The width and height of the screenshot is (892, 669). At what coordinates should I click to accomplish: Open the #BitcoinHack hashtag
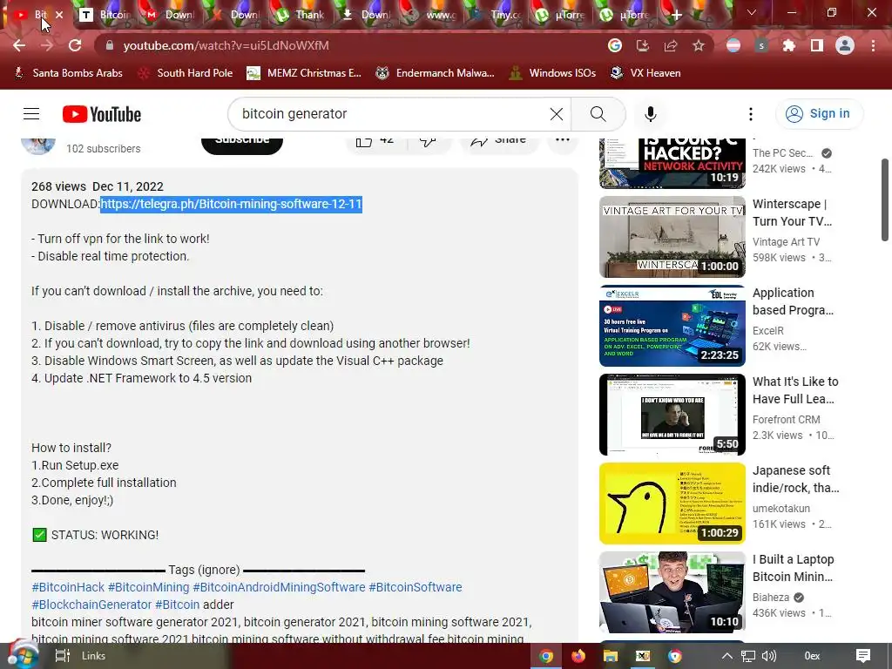pyautogui.click(x=68, y=587)
